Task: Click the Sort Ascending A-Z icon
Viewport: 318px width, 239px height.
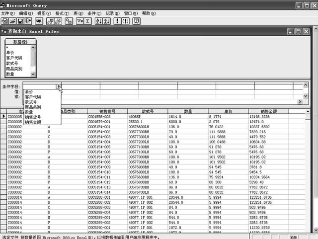Action: click(x=99, y=21)
